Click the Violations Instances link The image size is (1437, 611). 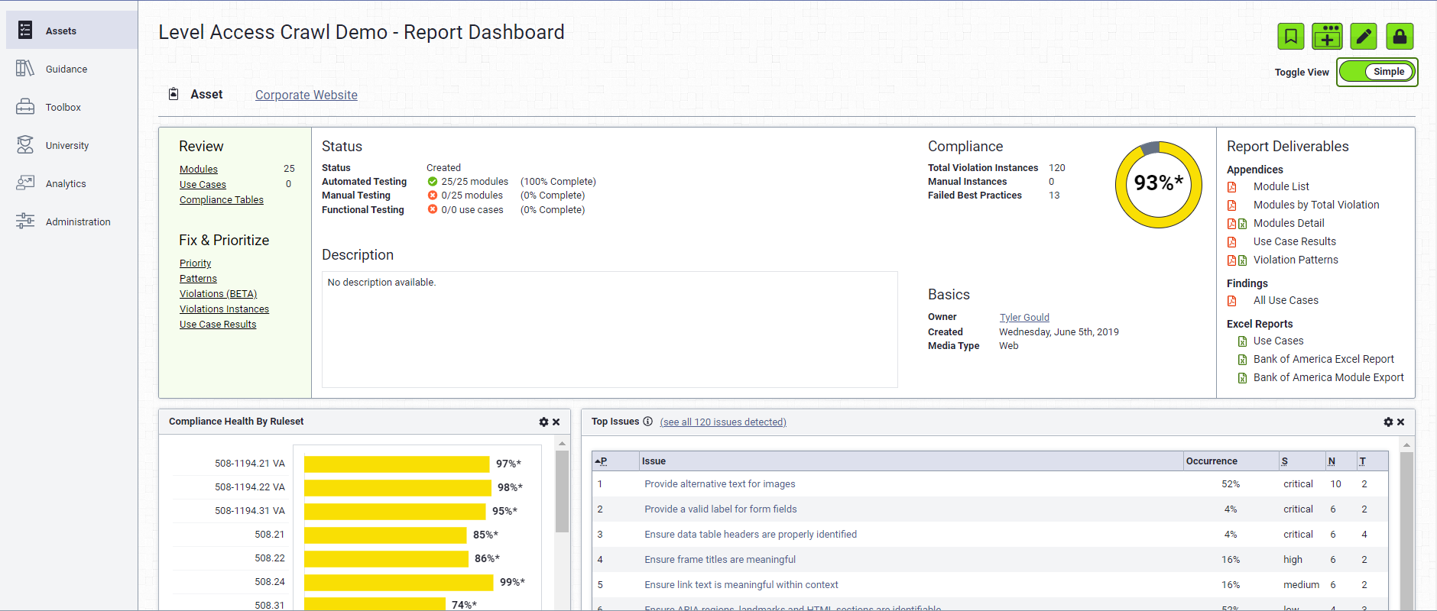(224, 309)
